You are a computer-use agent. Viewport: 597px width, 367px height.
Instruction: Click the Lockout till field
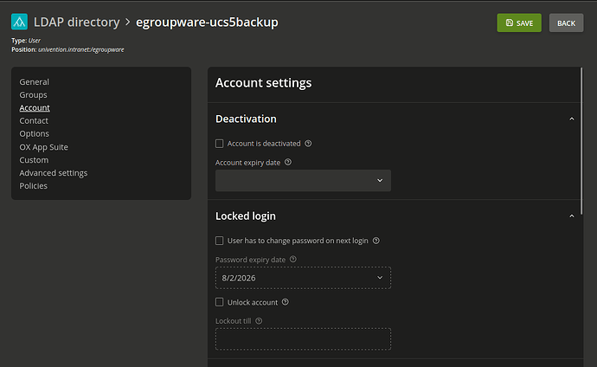[303, 339]
